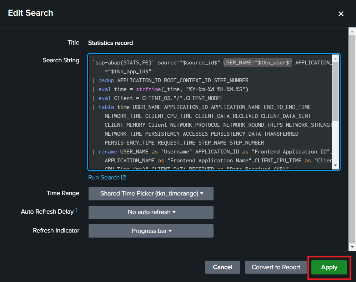Click Convert to Report button

(x=276, y=267)
